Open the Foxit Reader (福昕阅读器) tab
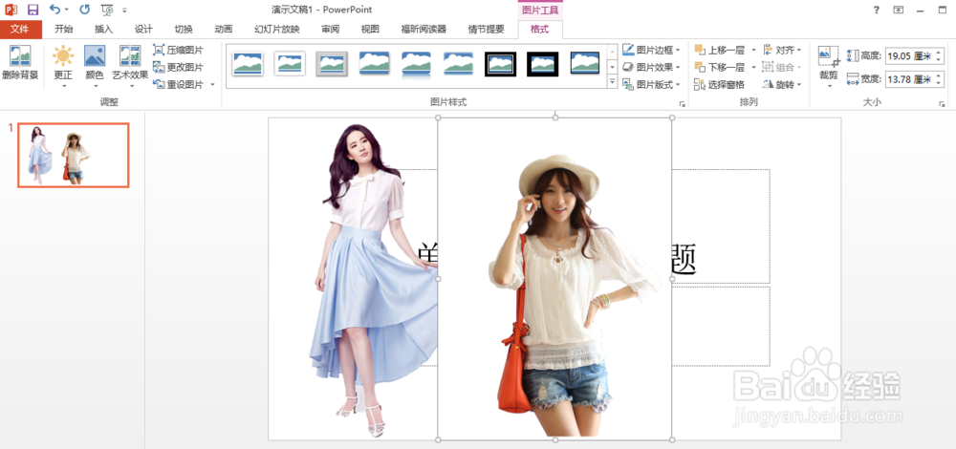956x449 pixels. click(424, 30)
